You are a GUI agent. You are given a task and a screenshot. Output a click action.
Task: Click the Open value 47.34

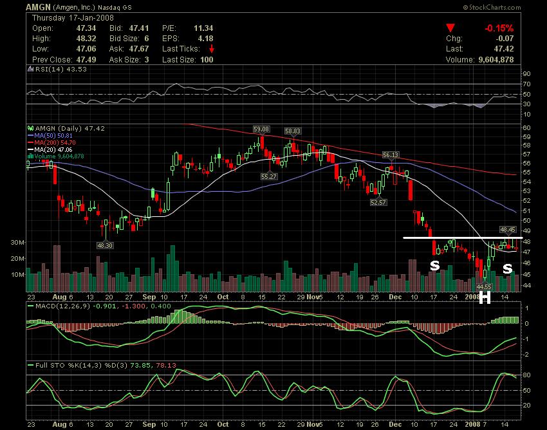[x=86, y=28]
